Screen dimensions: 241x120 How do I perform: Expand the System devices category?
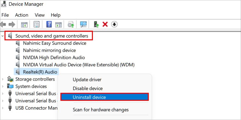pos(3,86)
